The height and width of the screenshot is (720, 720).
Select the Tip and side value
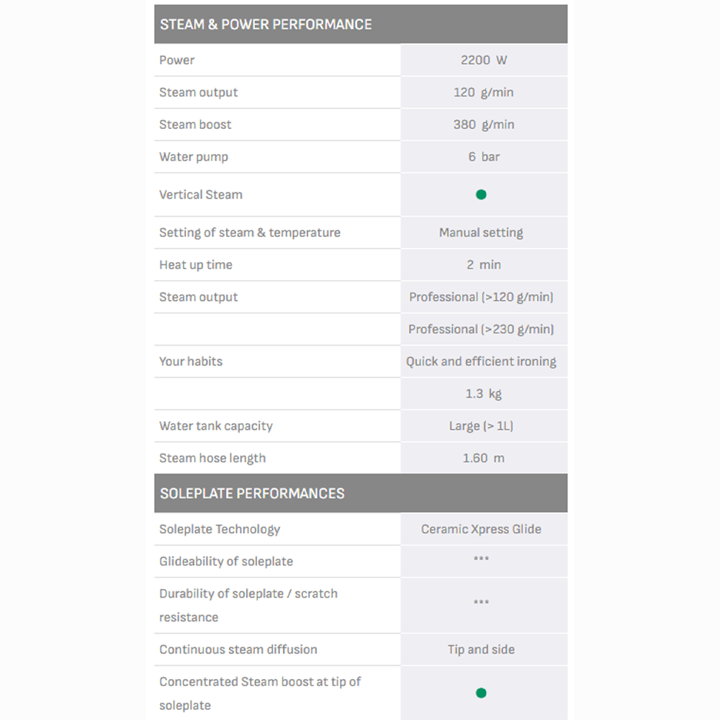pyautogui.click(x=481, y=649)
